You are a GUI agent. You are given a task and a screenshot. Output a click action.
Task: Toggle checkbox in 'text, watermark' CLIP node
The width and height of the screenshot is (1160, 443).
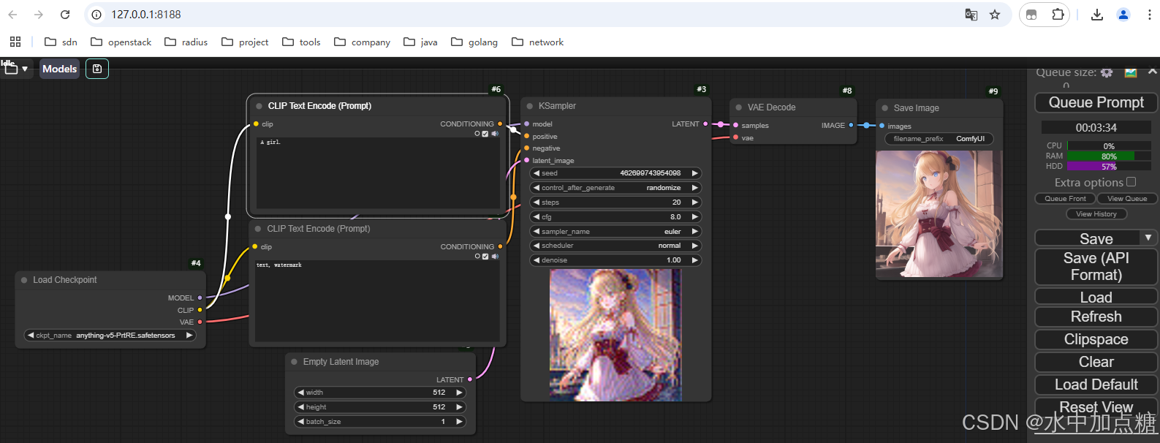[x=485, y=257]
